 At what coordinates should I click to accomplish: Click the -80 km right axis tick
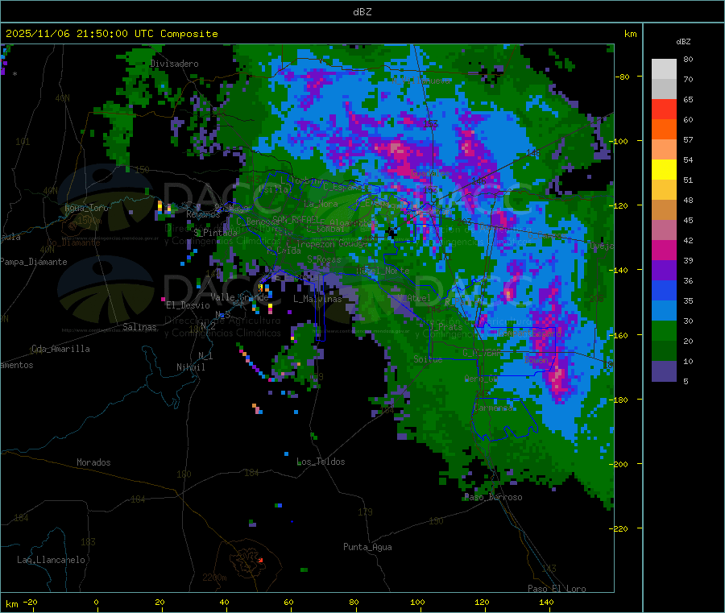[622, 77]
